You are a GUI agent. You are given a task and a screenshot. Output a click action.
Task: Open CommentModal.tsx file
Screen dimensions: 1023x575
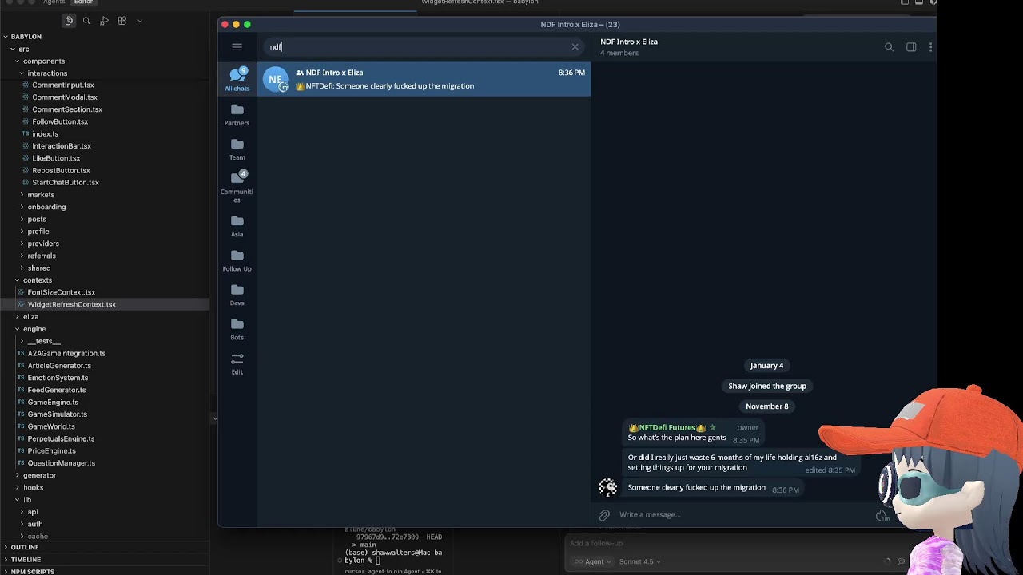point(64,97)
